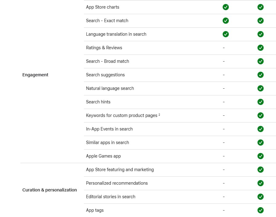Click the App Store featuring and marketing text
Viewport: 276px width, 217px height.
coord(120,170)
